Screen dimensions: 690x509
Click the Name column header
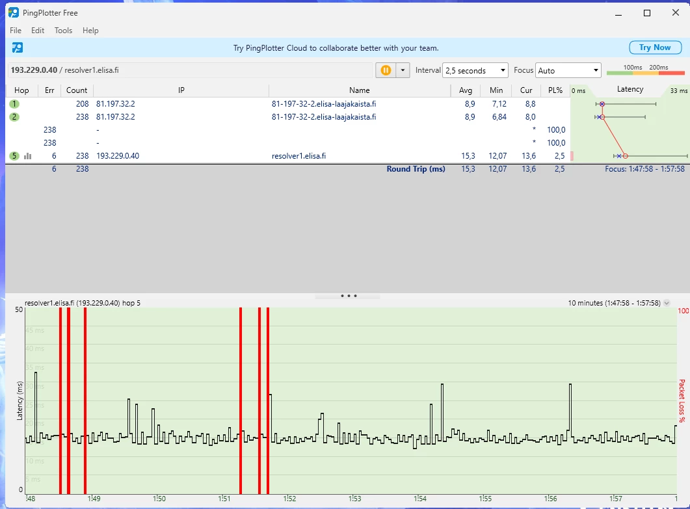pos(359,90)
